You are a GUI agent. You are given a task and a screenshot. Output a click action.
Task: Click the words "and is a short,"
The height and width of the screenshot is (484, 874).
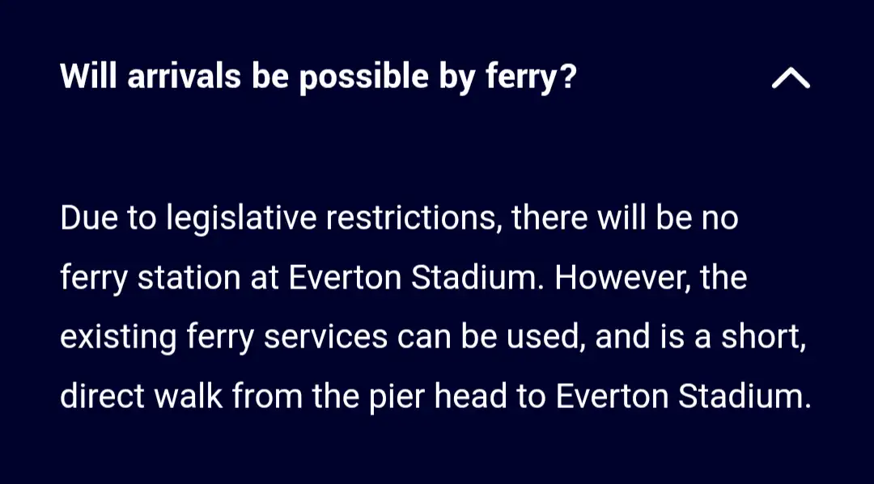701,337
